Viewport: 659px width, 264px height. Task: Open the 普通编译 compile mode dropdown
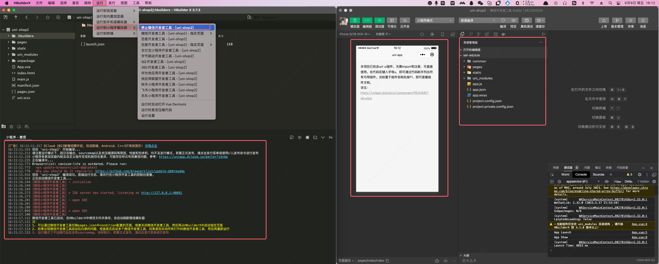click(x=478, y=20)
